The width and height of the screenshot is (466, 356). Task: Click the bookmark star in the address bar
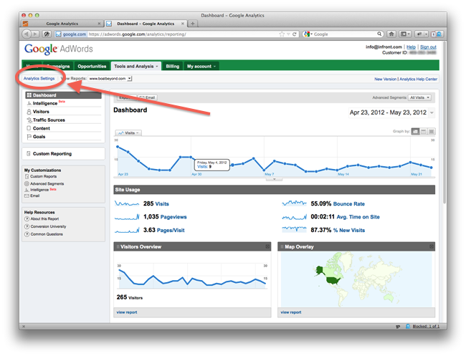(x=282, y=34)
